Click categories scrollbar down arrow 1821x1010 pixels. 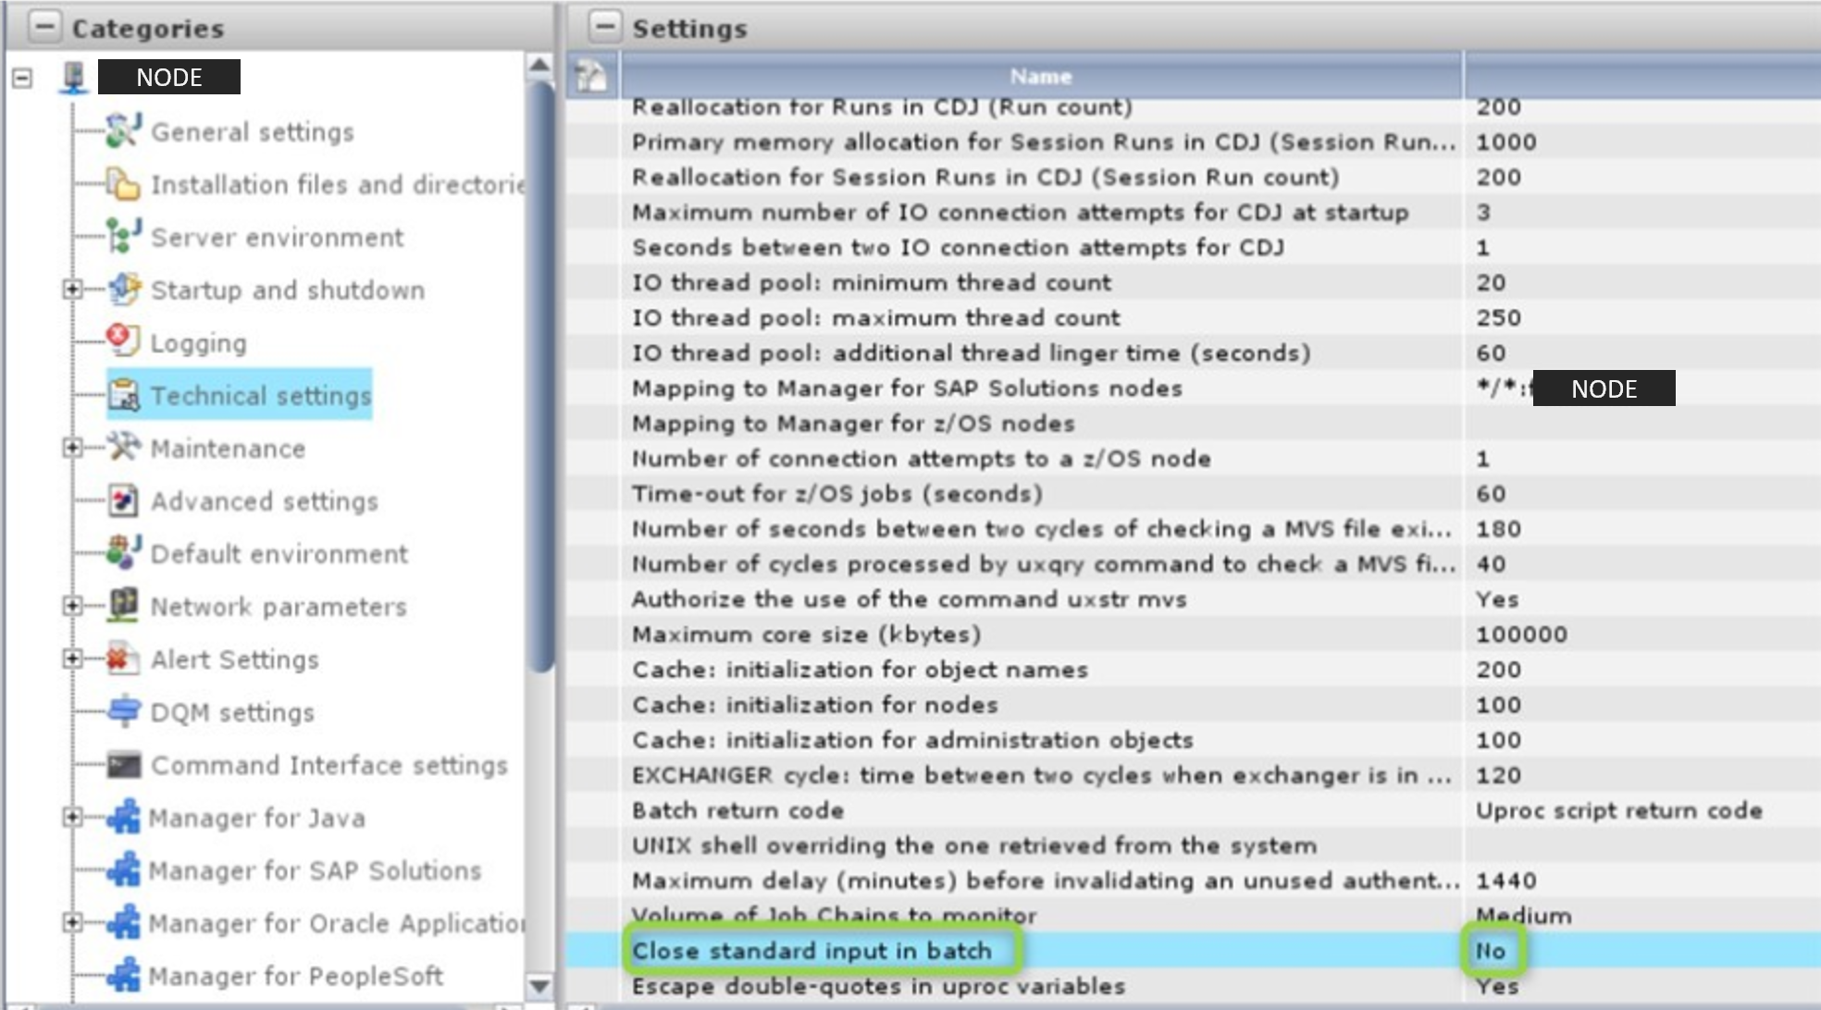click(x=539, y=986)
